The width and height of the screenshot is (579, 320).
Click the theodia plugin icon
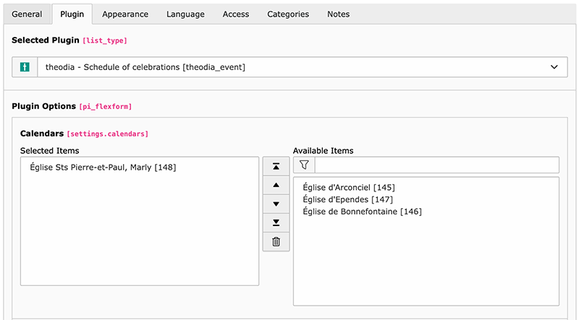[x=25, y=67]
